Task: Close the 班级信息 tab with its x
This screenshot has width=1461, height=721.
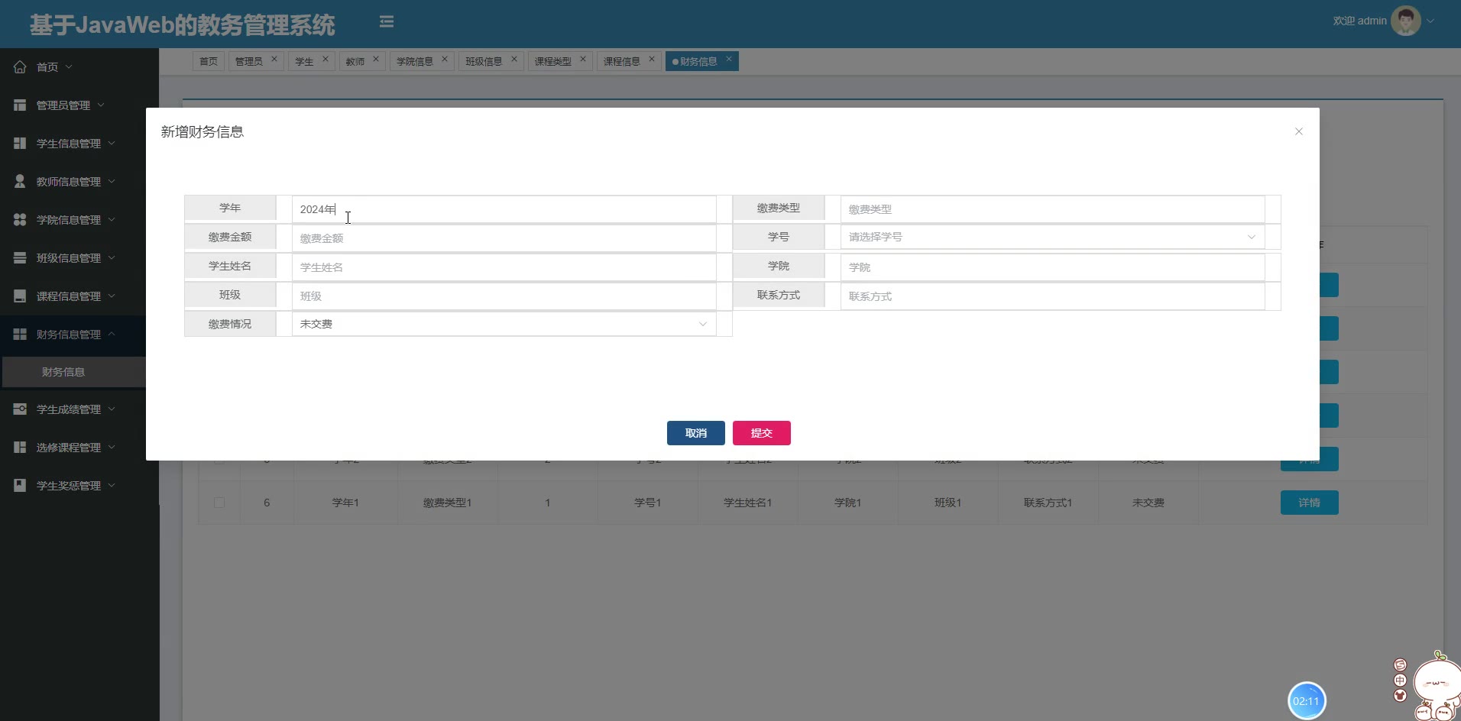Action: coord(513,59)
